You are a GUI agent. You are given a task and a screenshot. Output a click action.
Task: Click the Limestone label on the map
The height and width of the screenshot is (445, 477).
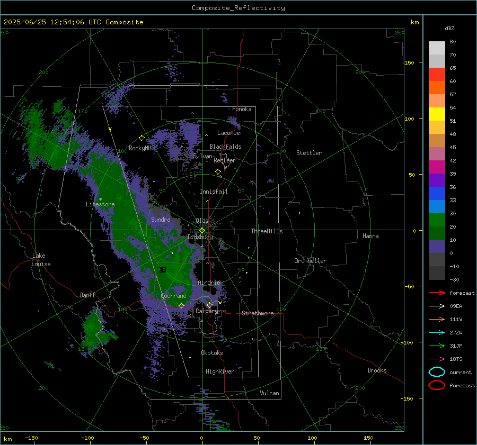100,204
